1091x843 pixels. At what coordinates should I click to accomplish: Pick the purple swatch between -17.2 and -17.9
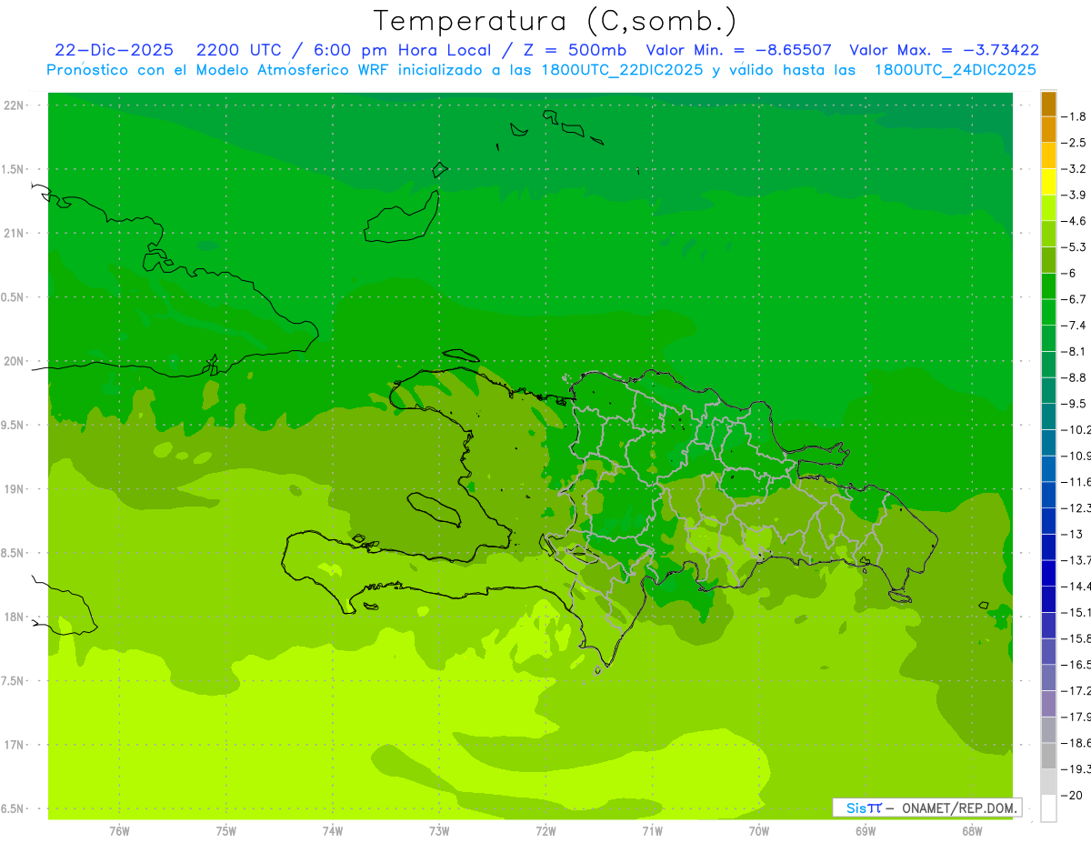[x=1048, y=704]
